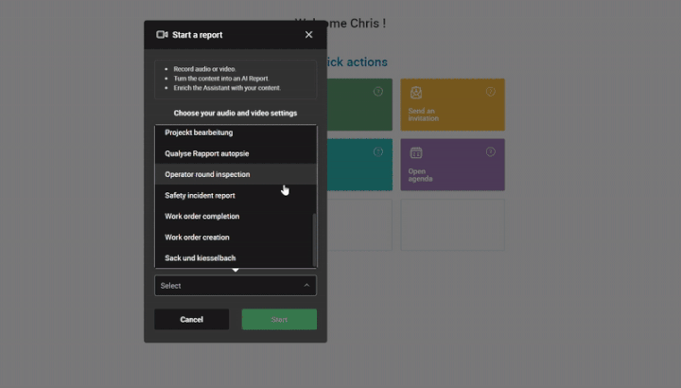Click the Cancel button

[191, 319]
